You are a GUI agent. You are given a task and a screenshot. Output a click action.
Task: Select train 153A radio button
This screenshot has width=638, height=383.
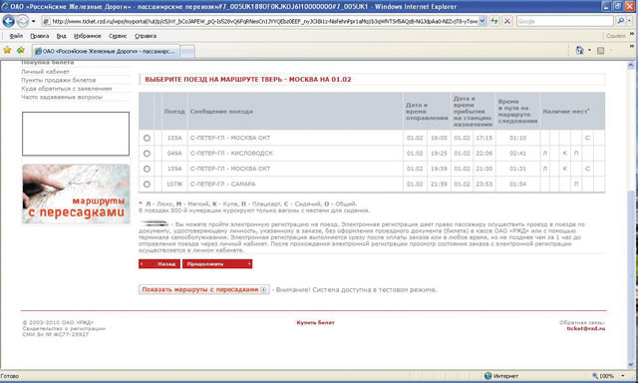(147, 138)
